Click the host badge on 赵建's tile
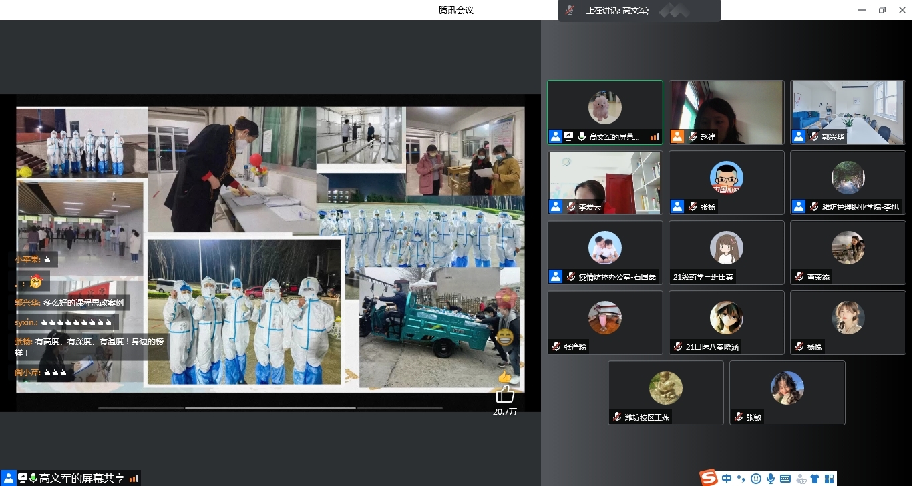 pyautogui.click(x=677, y=136)
